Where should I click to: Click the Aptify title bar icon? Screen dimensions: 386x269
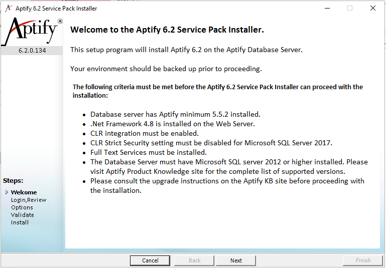9,8
